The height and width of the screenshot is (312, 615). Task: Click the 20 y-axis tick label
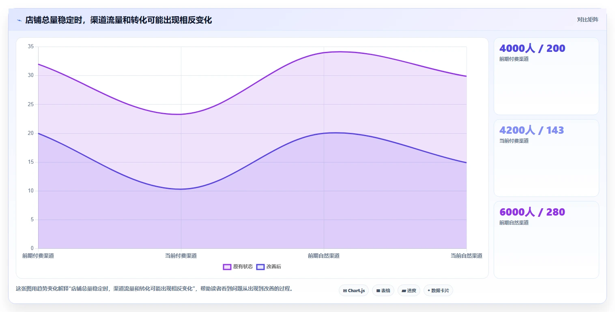tap(31, 133)
